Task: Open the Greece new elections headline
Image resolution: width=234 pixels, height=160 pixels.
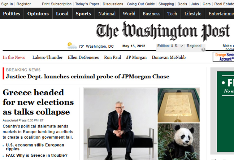Action: pos(38,102)
